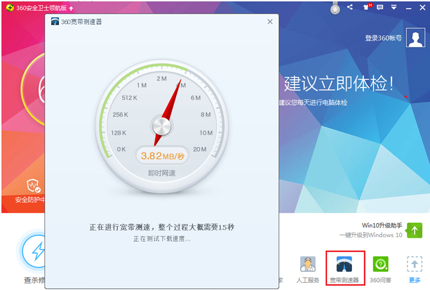The height and width of the screenshot is (290, 430).
Task: Minimize the 360安全卫士 window
Action: [x=409, y=8]
